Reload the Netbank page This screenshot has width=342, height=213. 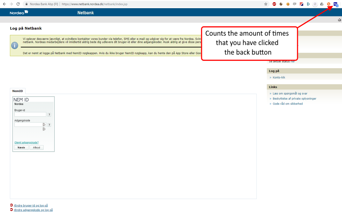click(18, 4)
